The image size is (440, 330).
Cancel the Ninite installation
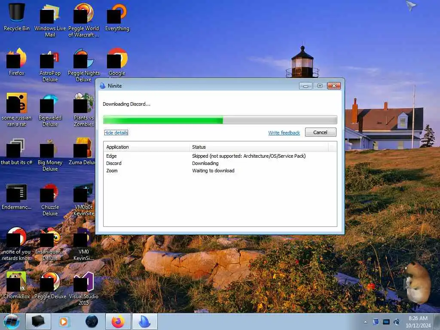[321, 132]
